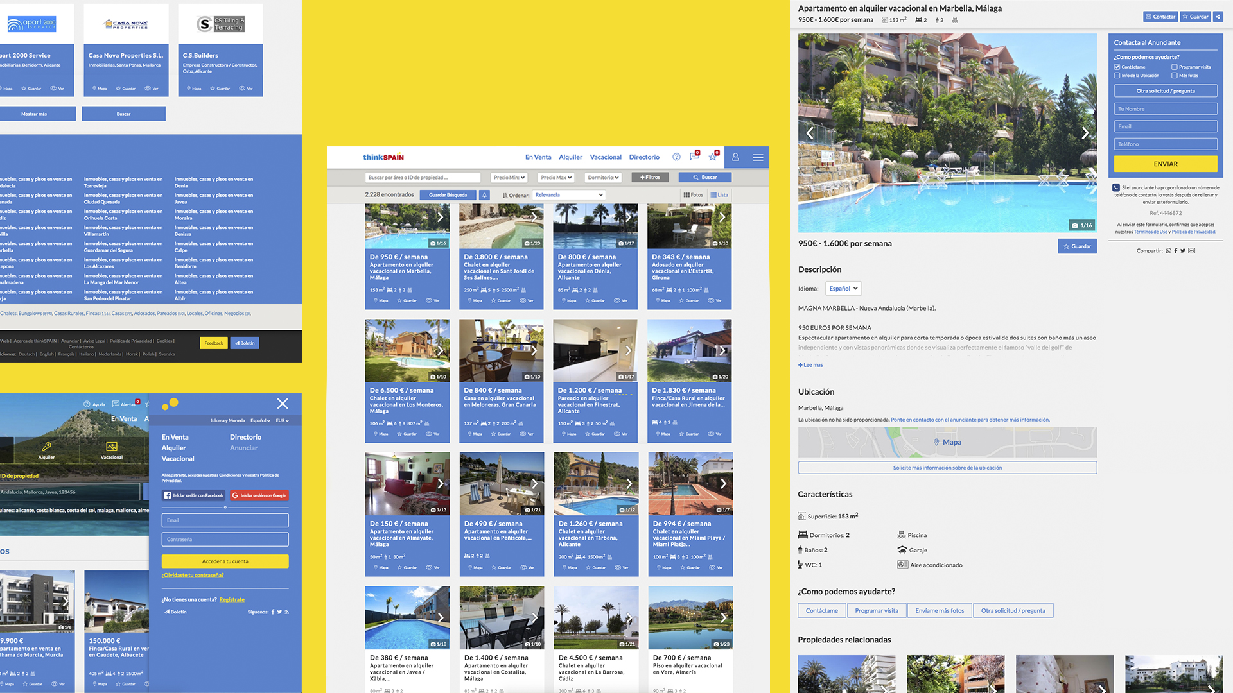Click the help question mark icon

coord(676,157)
